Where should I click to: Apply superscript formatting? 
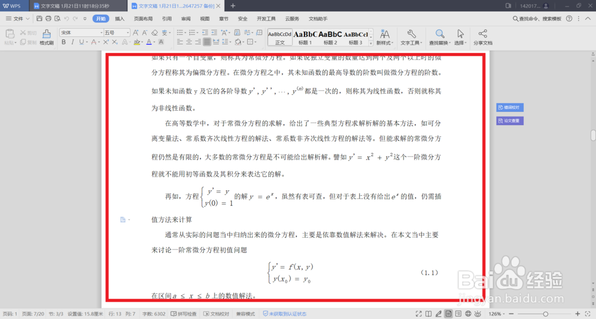point(105,42)
